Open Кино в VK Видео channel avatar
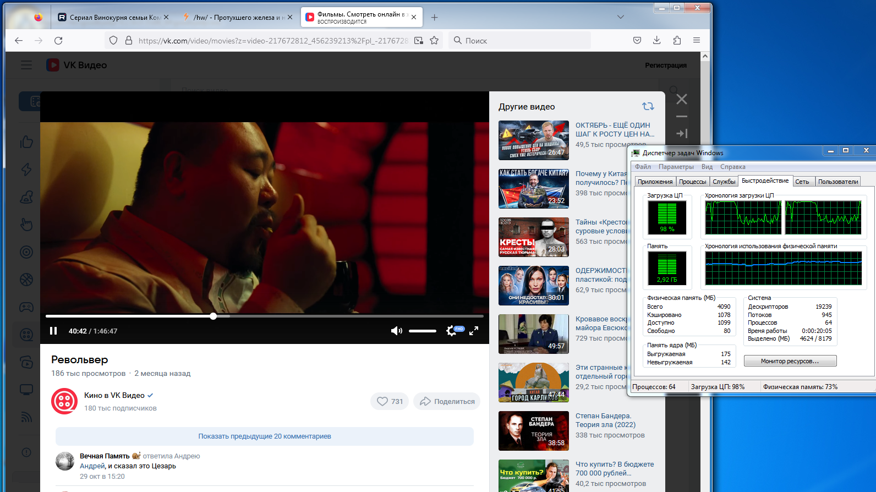This screenshot has width=876, height=492. click(64, 401)
